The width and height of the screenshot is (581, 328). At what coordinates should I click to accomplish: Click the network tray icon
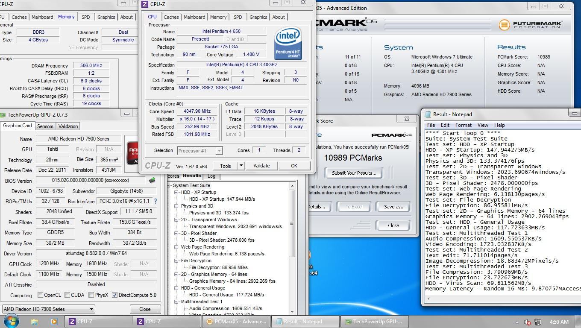538,322
